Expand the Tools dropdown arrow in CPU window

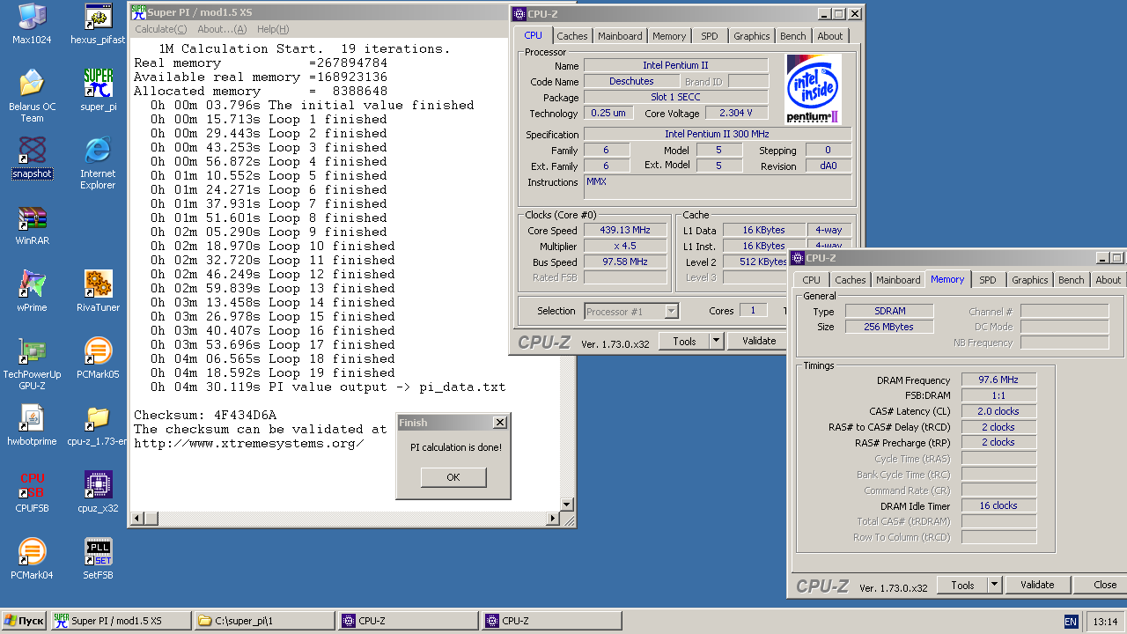(x=716, y=341)
